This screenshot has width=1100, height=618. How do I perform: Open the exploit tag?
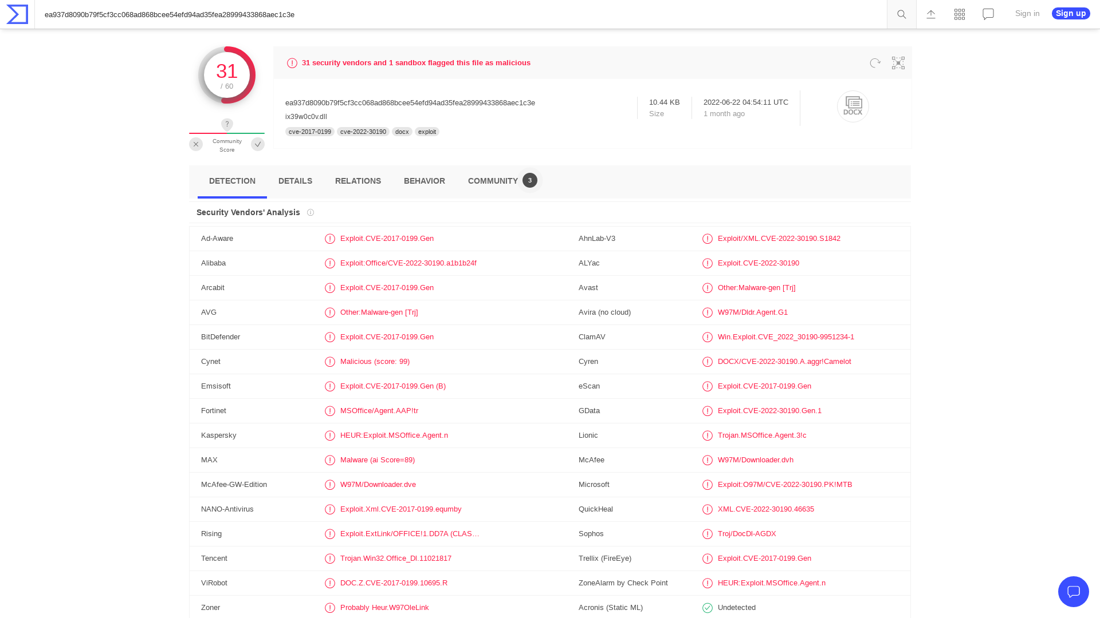[427, 131]
